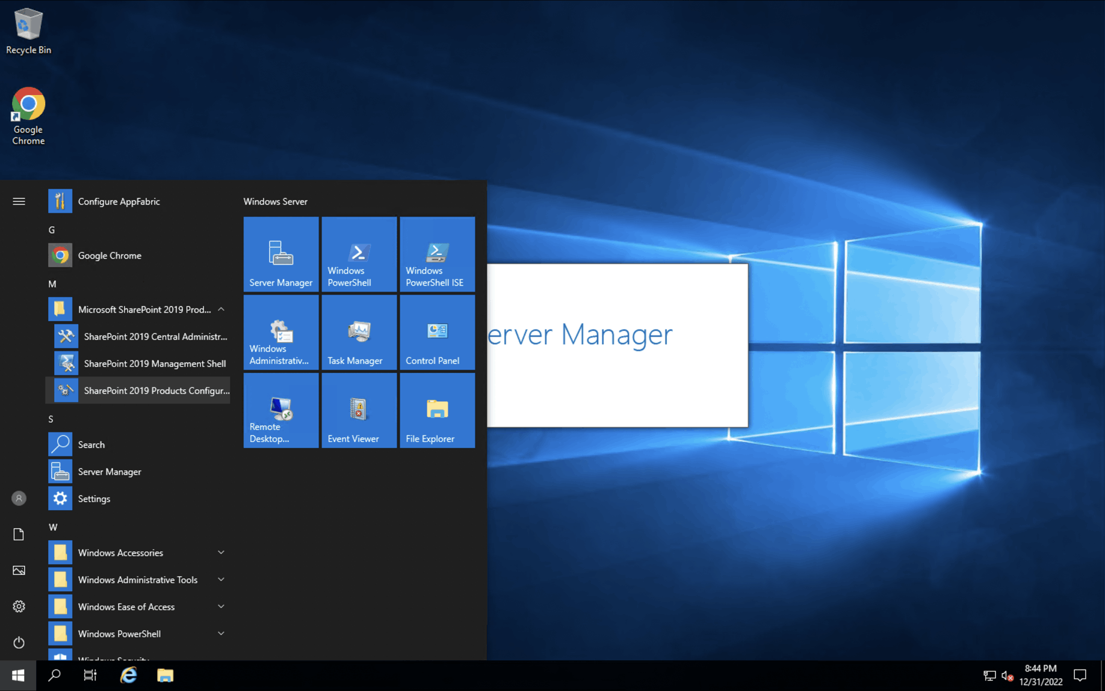Click the M letter header in app list
Viewport: 1105px width, 691px height.
pyautogui.click(x=52, y=284)
